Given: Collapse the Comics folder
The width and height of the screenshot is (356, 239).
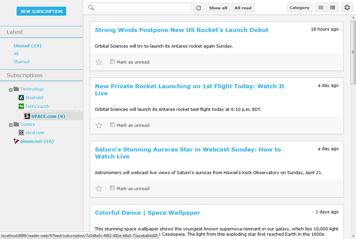Looking at the screenshot, I should pos(10,124).
